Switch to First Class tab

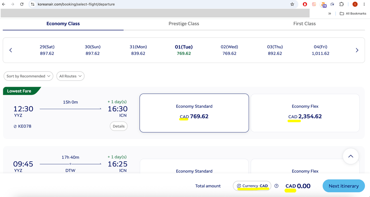click(304, 24)
